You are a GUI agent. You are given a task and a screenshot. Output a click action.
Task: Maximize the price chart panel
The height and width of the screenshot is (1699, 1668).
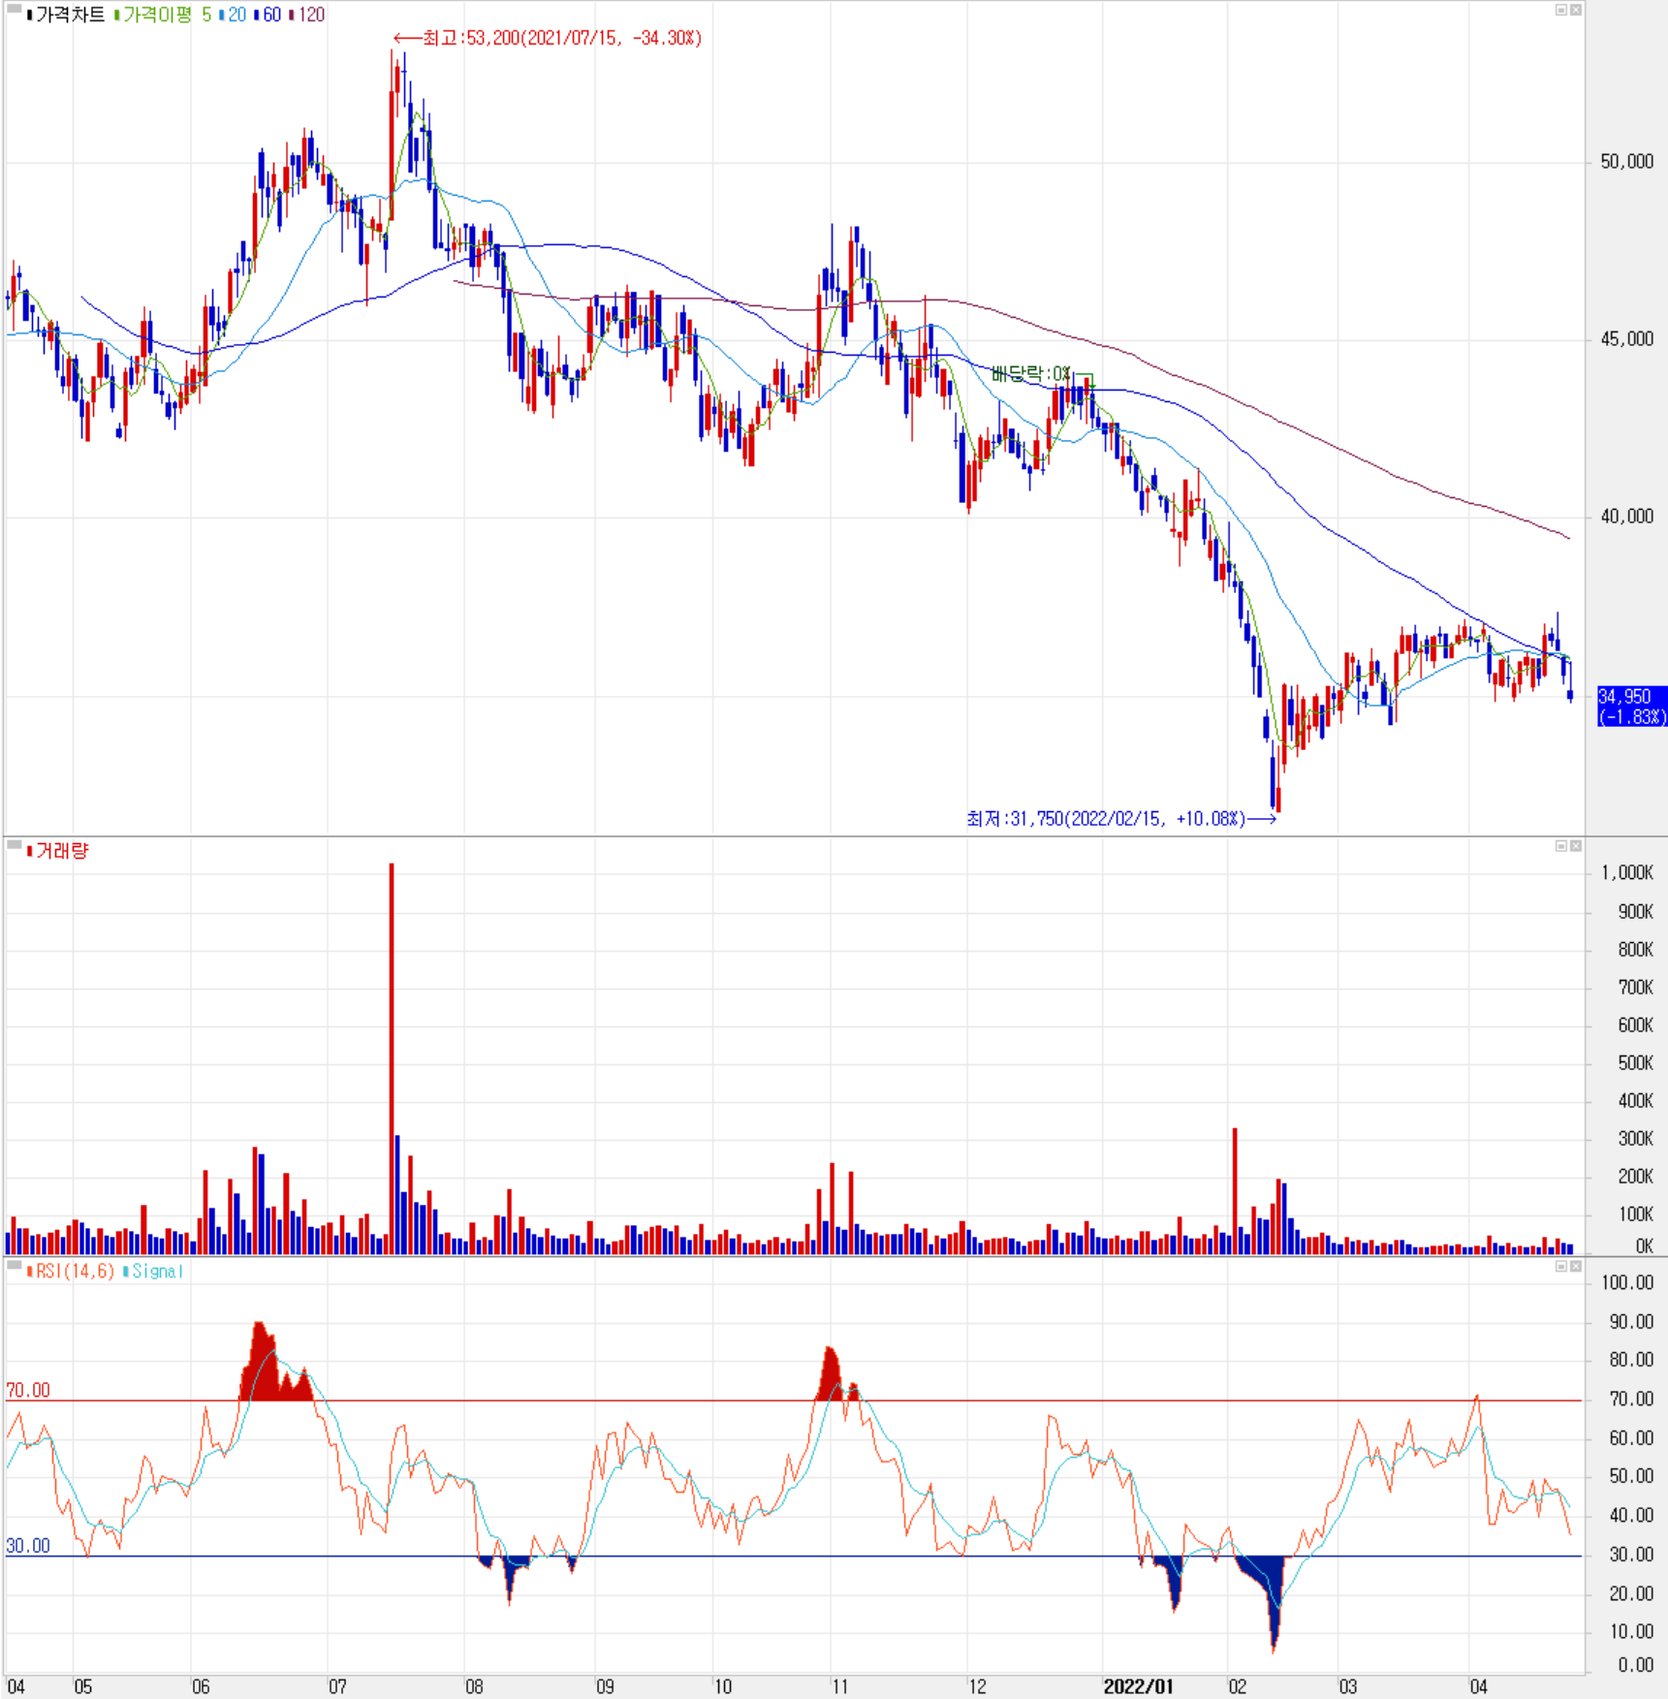tap(1561, 10)
